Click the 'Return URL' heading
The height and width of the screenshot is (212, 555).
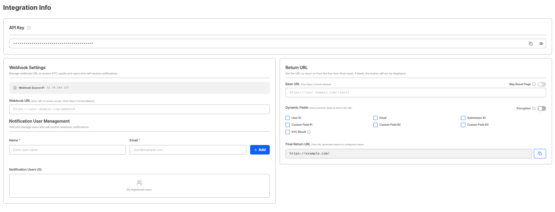[297, 68]
